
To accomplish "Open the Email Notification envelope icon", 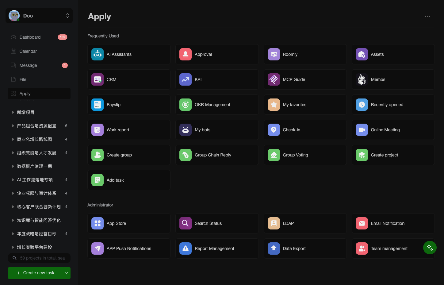I will 362,223.
